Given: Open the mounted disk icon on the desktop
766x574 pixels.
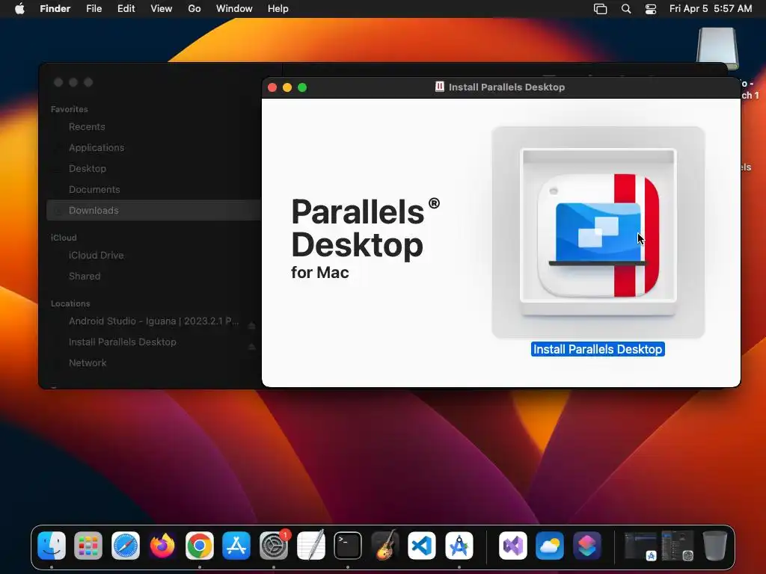Looking at the screenshot, I should [x=717, y=49].
